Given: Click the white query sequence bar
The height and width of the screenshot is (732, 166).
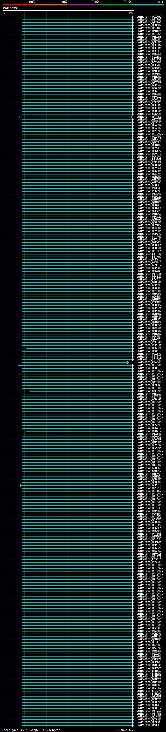Looking at the screenshot, I should coord(68,10).
